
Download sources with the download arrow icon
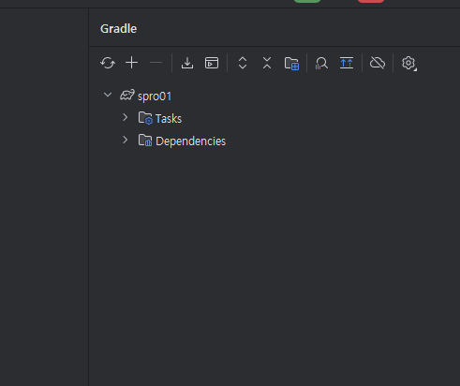[x=187, y=63]
